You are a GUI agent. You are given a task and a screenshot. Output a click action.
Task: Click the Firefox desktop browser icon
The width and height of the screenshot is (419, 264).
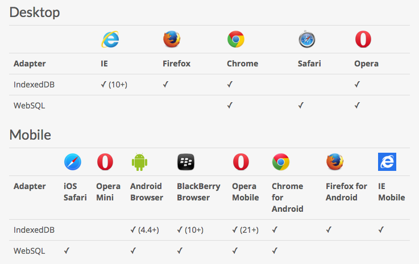pos(172,39)
